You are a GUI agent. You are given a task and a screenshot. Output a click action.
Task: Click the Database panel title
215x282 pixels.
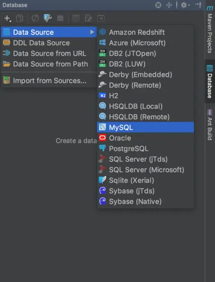pyautogui.click(x=15, y=5)
